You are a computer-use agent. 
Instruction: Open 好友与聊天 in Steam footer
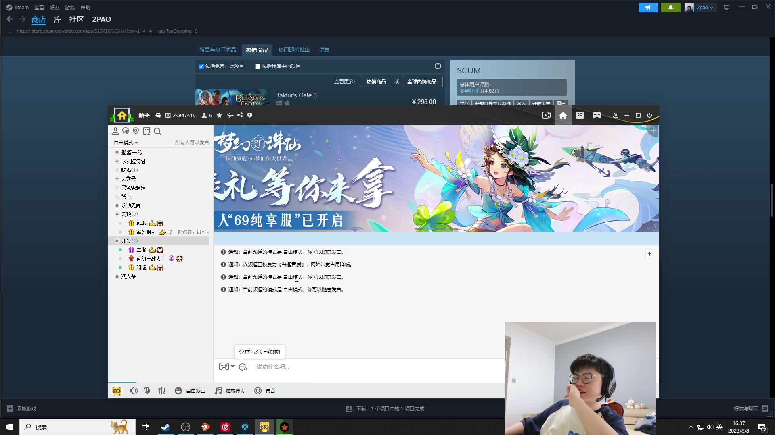[751, 409]
